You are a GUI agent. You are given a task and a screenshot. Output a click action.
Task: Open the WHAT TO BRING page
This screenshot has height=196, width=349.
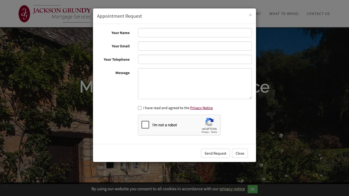[x=284, y=14]
